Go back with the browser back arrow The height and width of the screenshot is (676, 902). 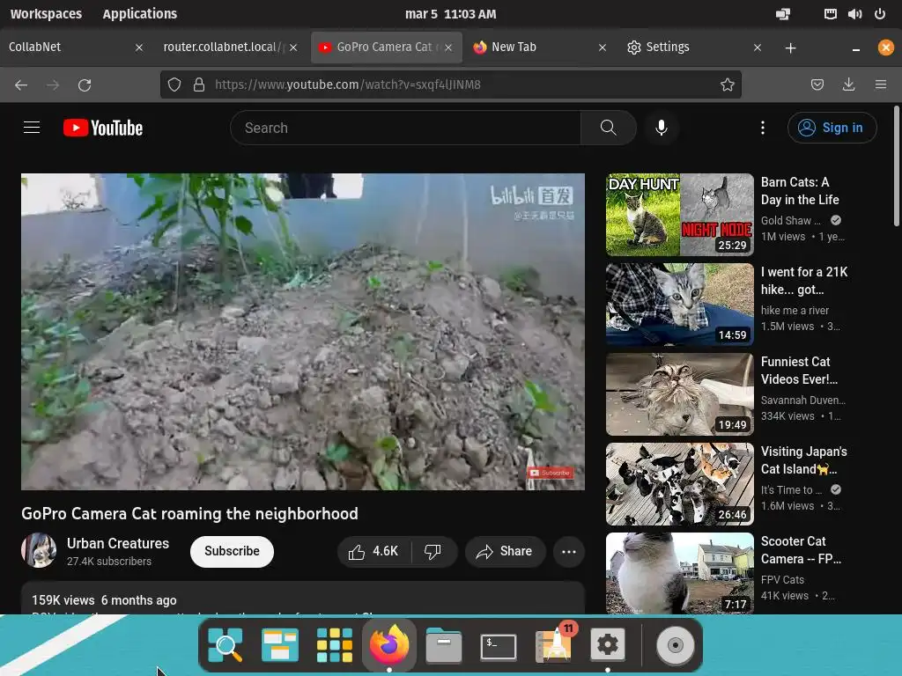click(x=21, y=85)
